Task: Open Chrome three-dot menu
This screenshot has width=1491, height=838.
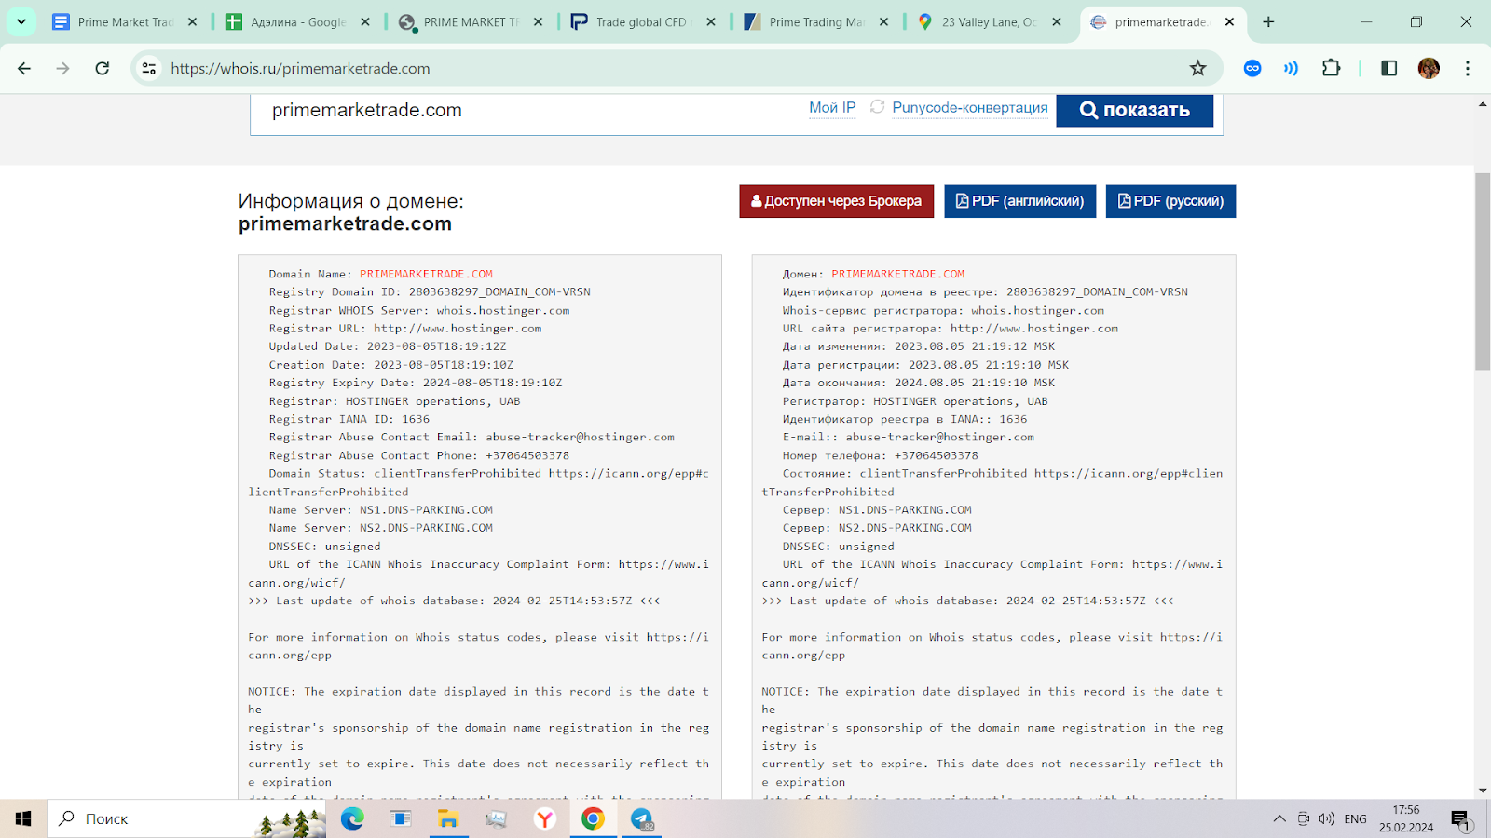Action: 1468,68
